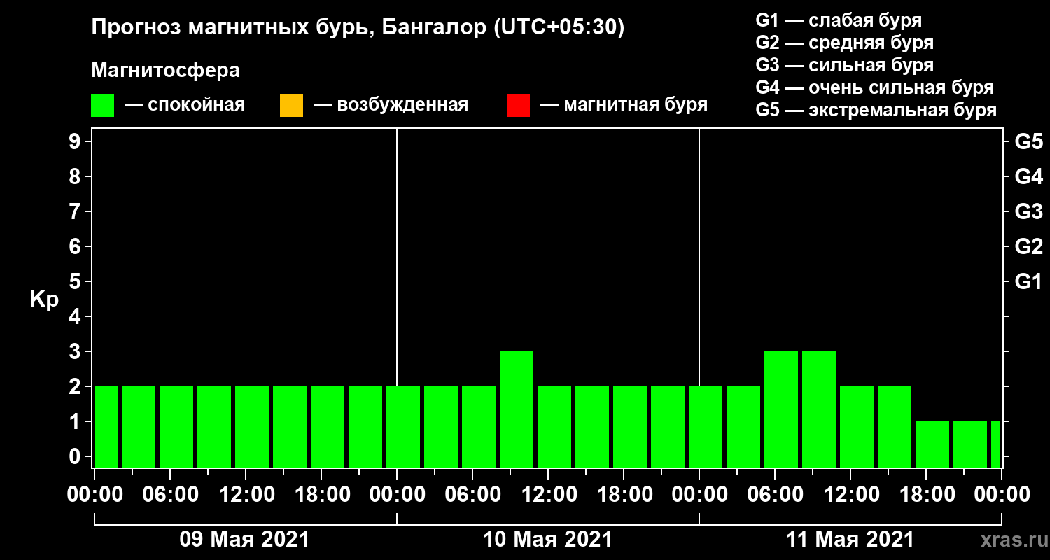The image size is (1050, 560).
Task: Click the '— спокойная' legend label
Action: click(x=185, y=106)
